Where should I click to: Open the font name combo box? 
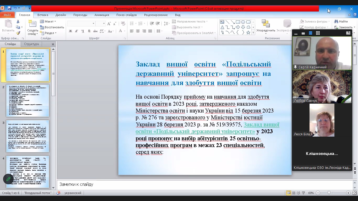pyautogui.click(x=81, y=24)
